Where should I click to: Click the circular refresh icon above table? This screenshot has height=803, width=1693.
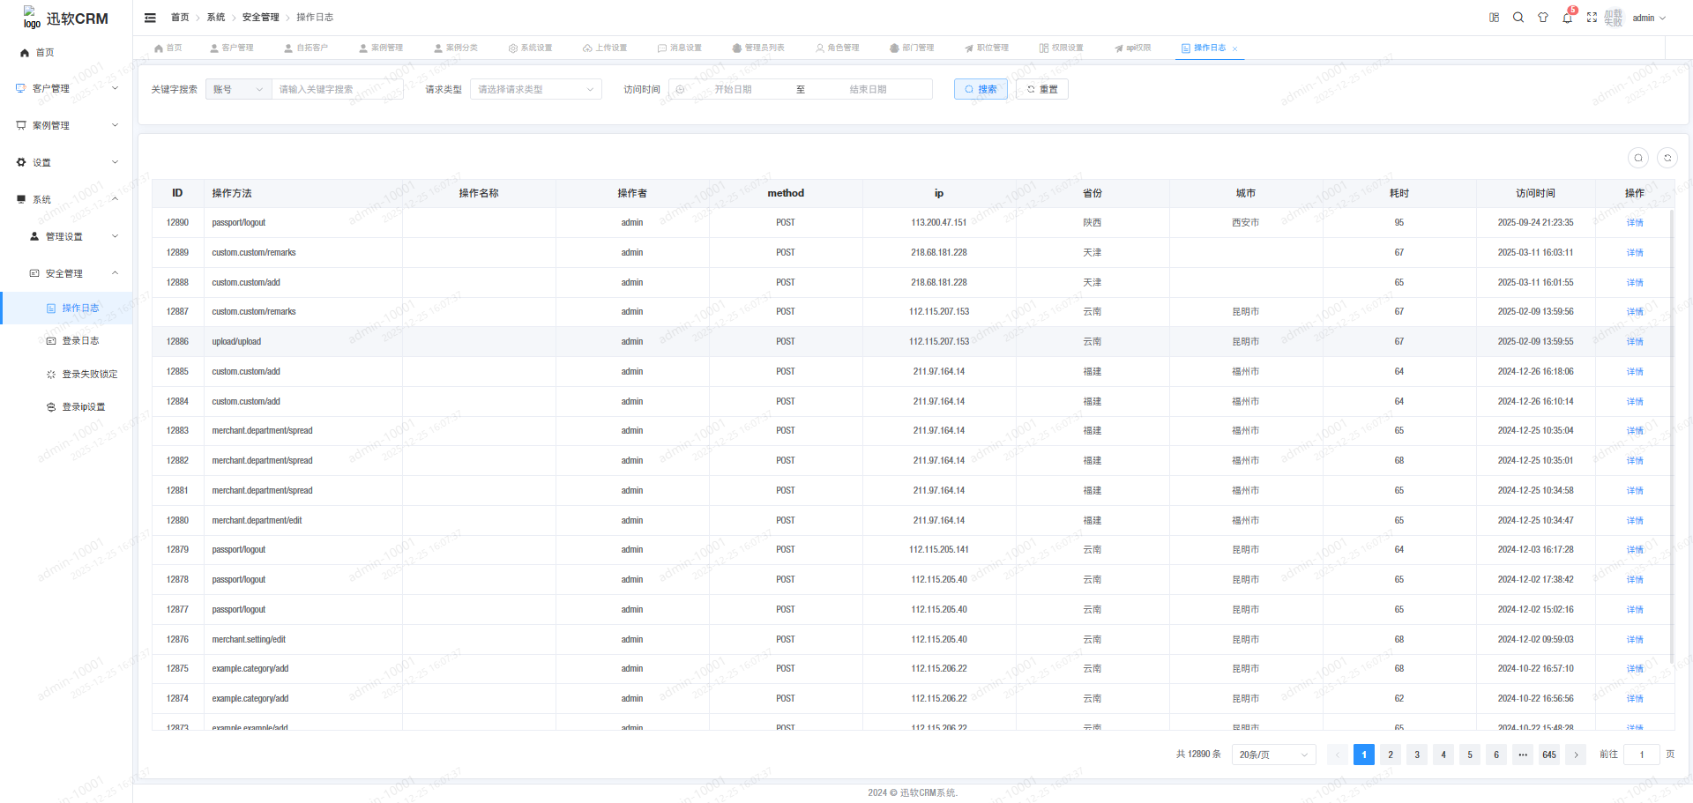click(x=1667, y=158)
